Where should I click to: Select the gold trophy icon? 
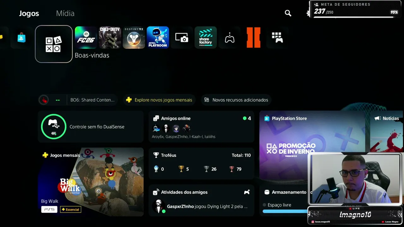click(181, 169)
